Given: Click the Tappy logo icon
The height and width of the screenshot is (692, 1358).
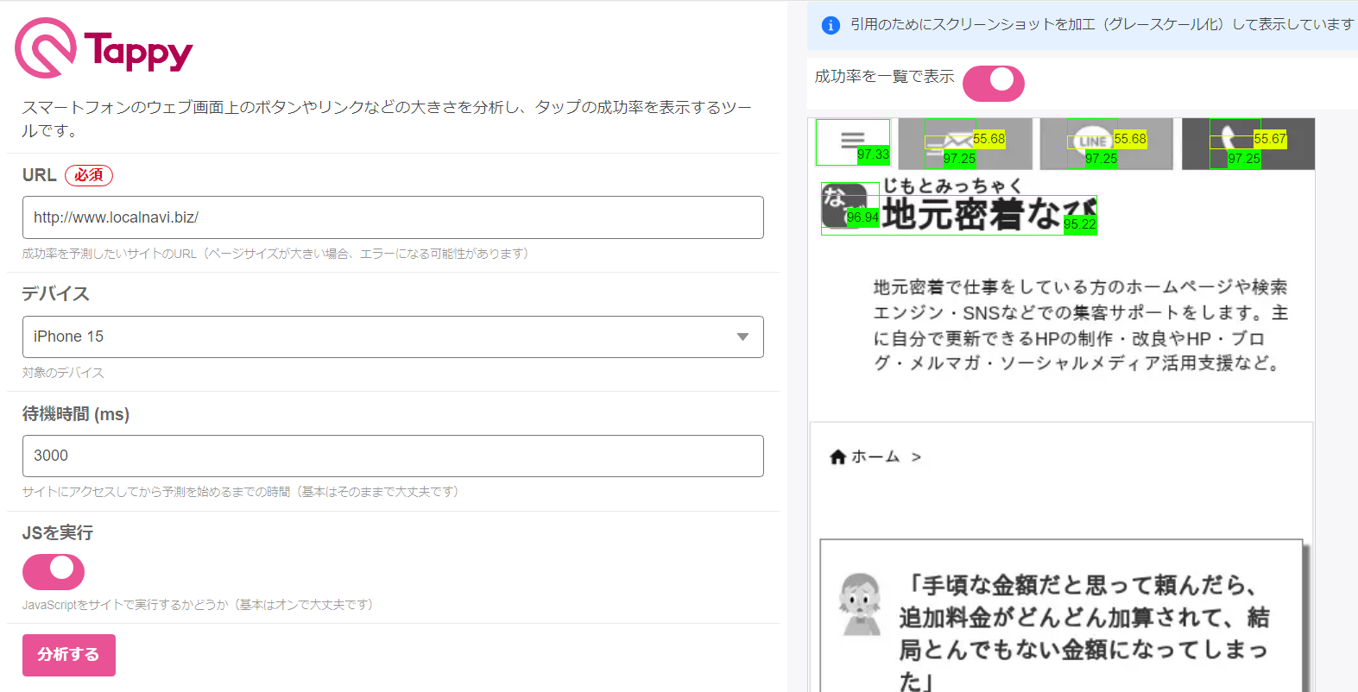Looking at the screenshot, I should pyautogui.click(x=46, y=48).
